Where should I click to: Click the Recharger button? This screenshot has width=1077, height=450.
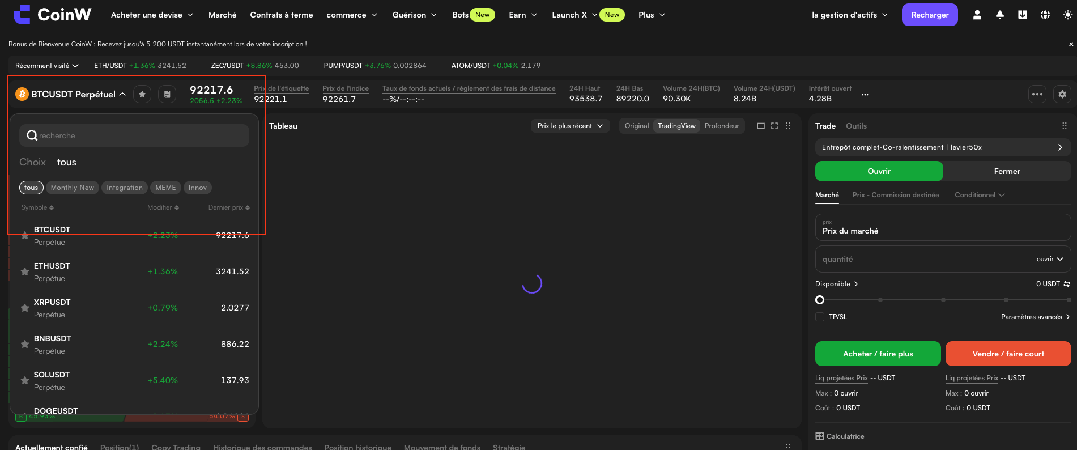(930, 15)
